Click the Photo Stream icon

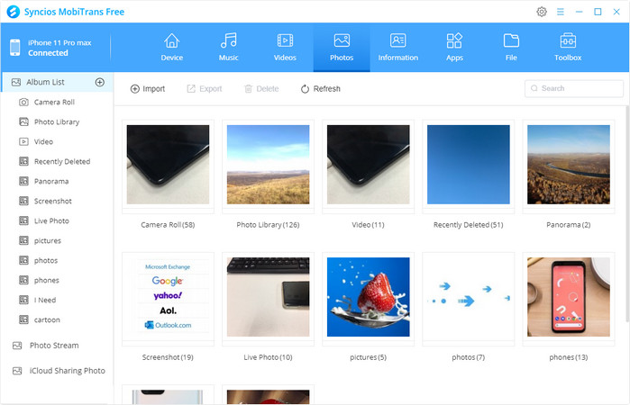(17, 346)
